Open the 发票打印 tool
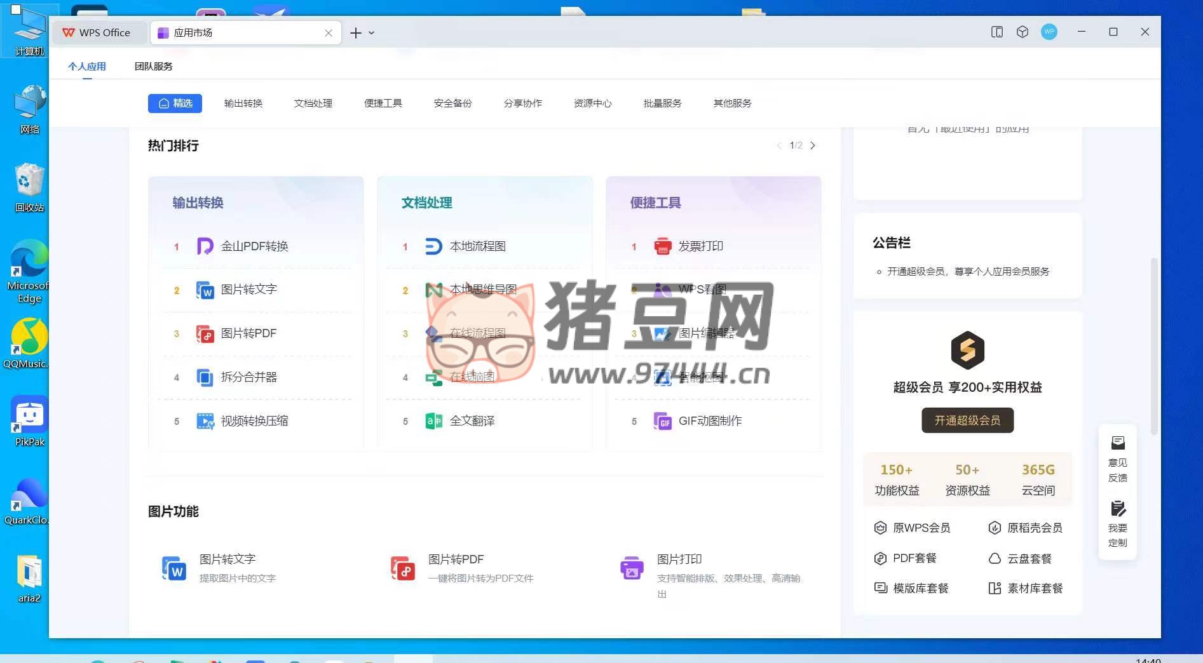 pyautogui.click(x=700, y=246)
